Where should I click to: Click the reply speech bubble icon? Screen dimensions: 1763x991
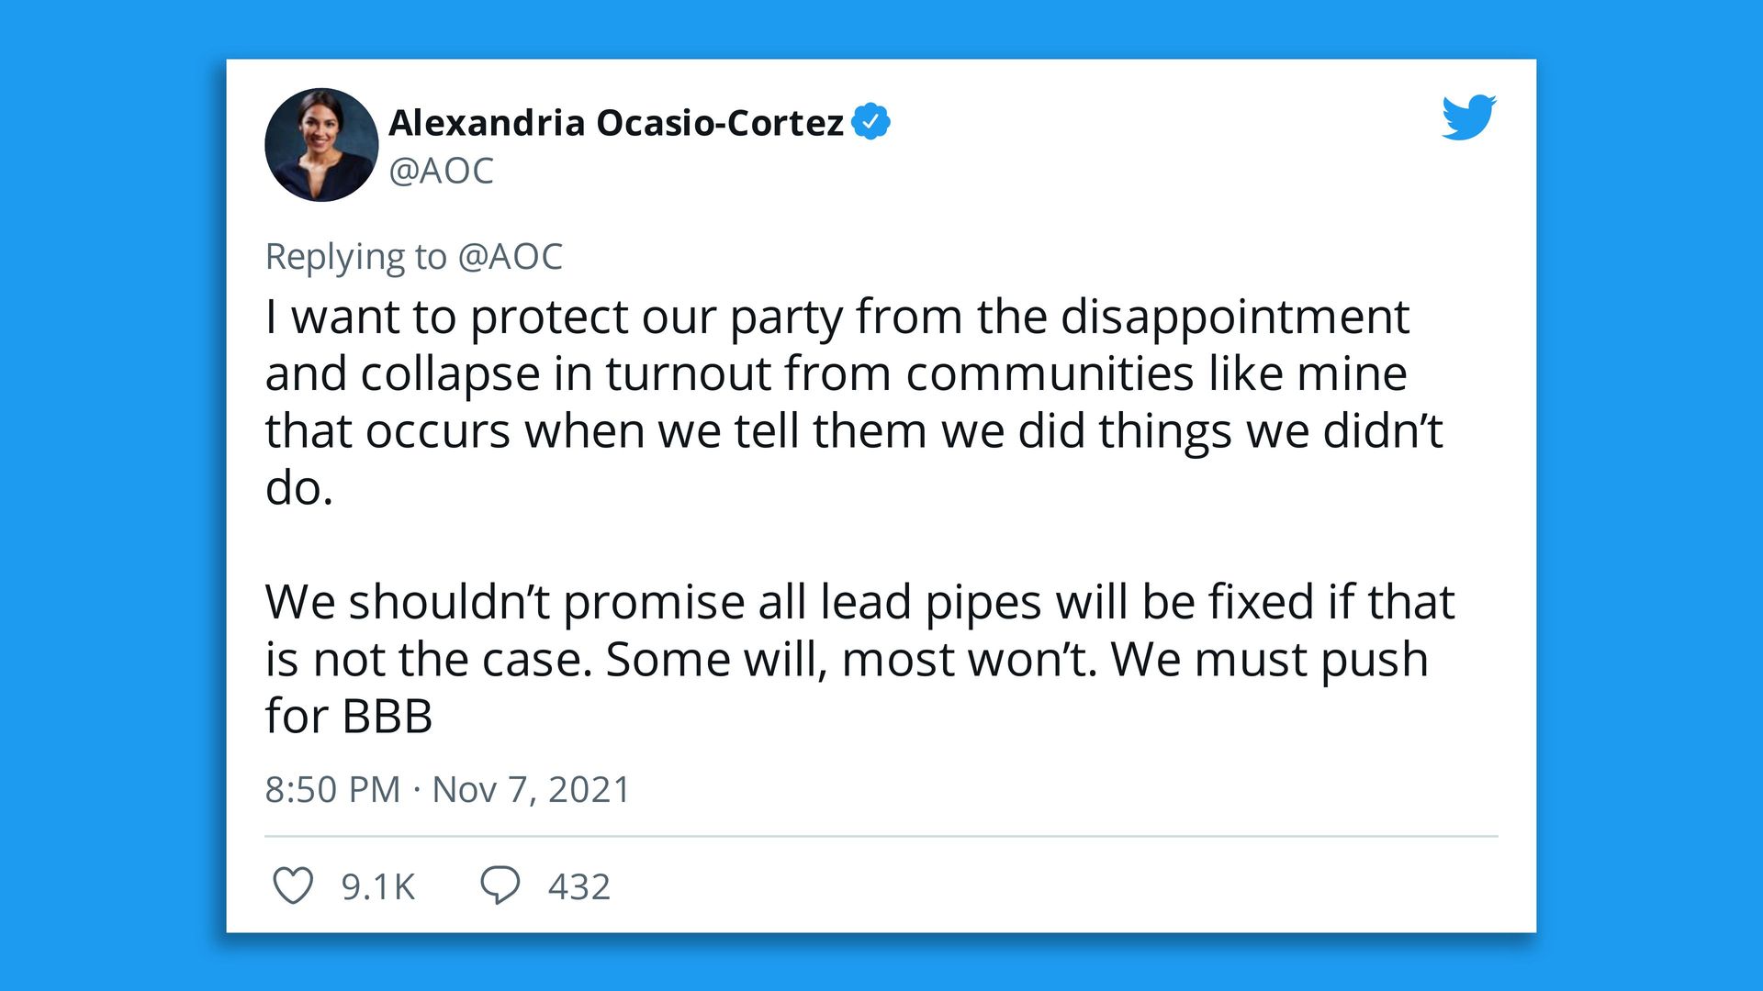501,885
